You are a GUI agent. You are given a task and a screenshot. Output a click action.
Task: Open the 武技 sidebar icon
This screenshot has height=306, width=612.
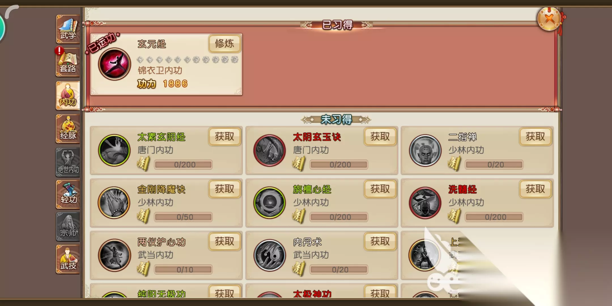click(x=68, y=260)
